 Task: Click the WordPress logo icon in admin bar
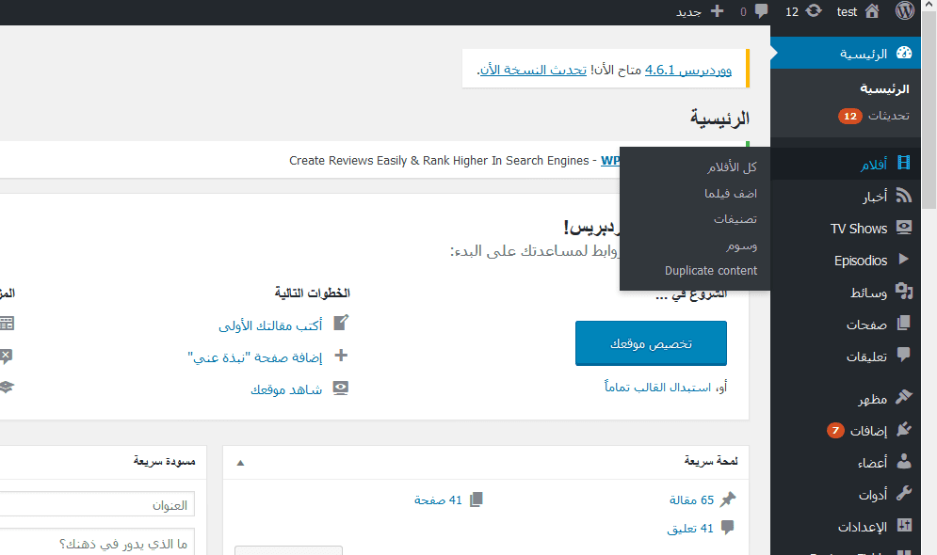click(905, 12)
